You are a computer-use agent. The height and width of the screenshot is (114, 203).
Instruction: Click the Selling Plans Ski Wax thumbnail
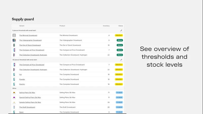pyautogui.click(x=14, y=93)
